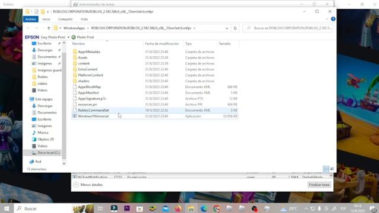Select Este equipo in navigation pane
379x213 pixels.
[44, 99]
